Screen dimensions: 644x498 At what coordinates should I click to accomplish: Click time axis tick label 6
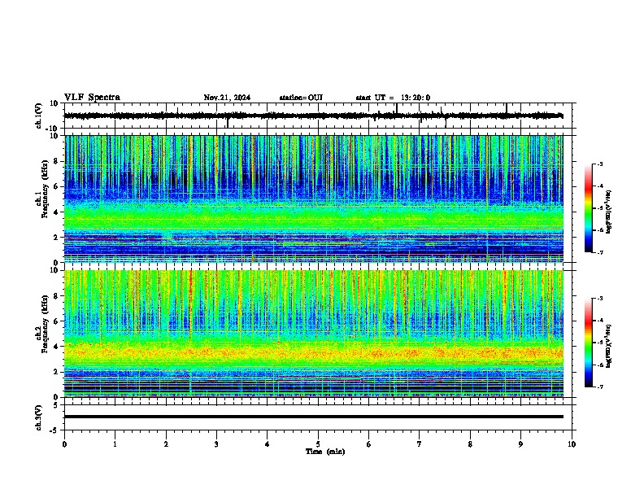[x=369, y=443]
